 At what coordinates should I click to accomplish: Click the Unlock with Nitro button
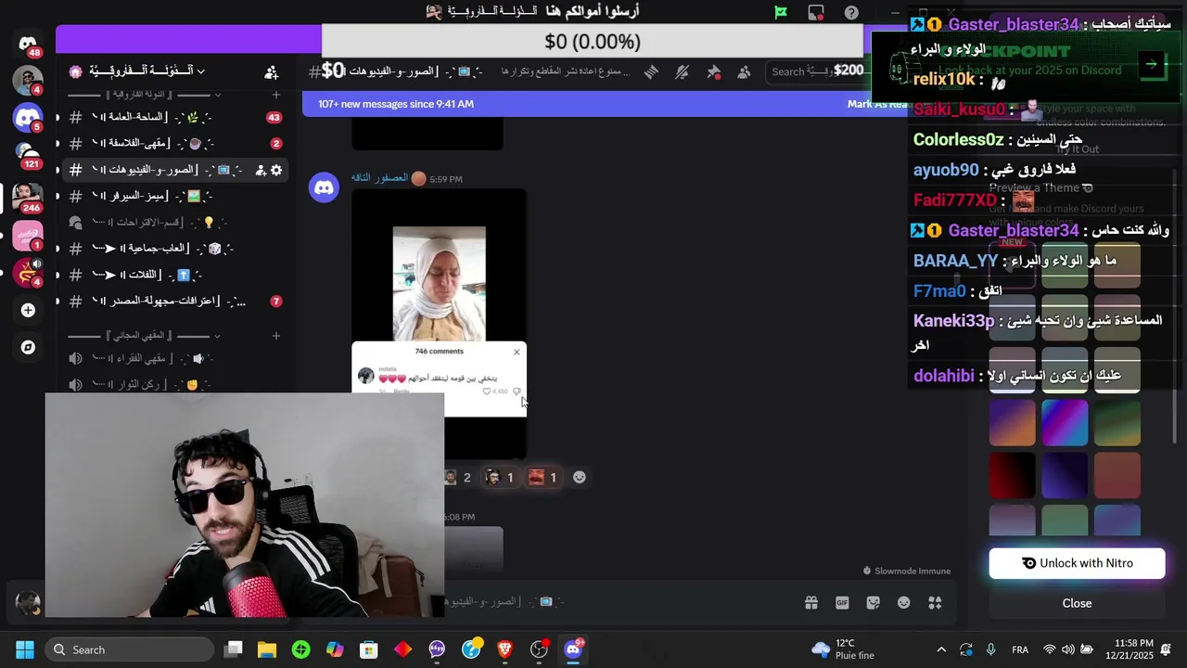tap(1077, 563)
